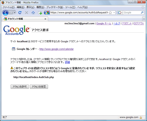Expand the address bar URL dropdown
This screenshot has height=121, width=147.
pyautogui.click(x=114, y=13)
